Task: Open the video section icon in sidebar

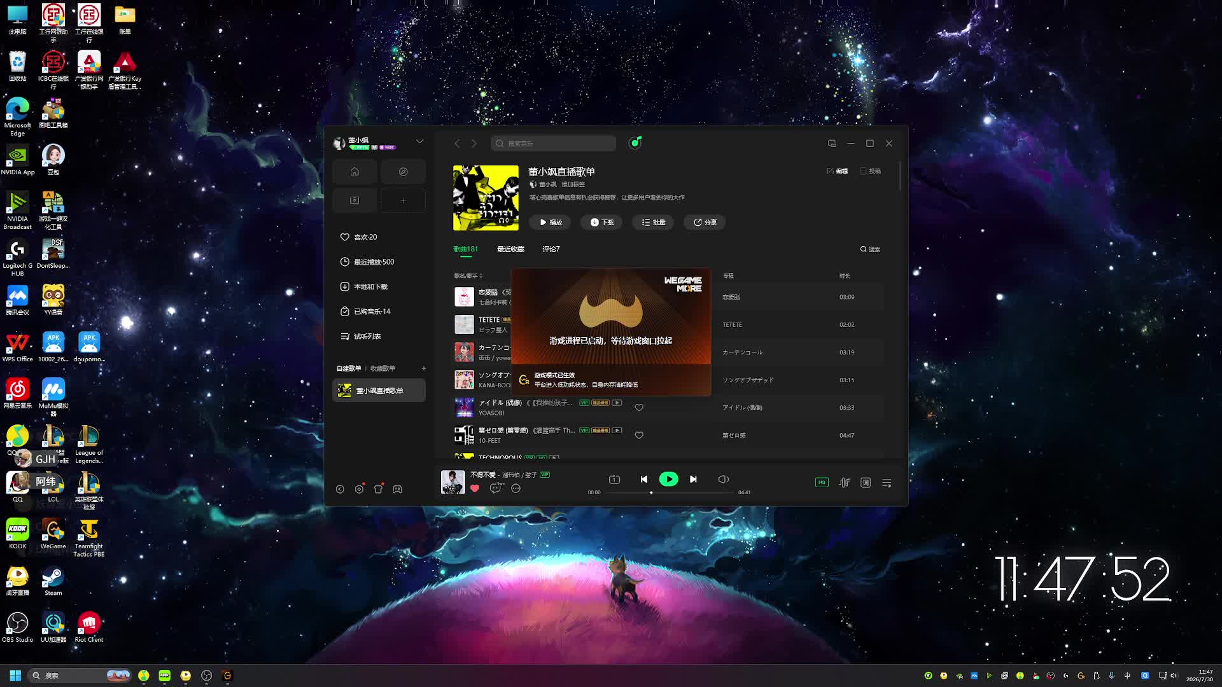Action: (355, 200)
